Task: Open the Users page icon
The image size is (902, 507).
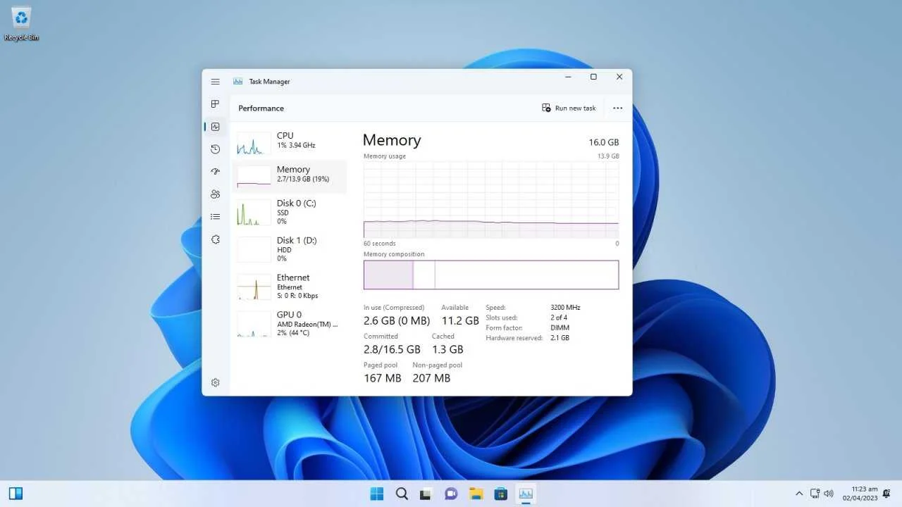Action: 215,194
